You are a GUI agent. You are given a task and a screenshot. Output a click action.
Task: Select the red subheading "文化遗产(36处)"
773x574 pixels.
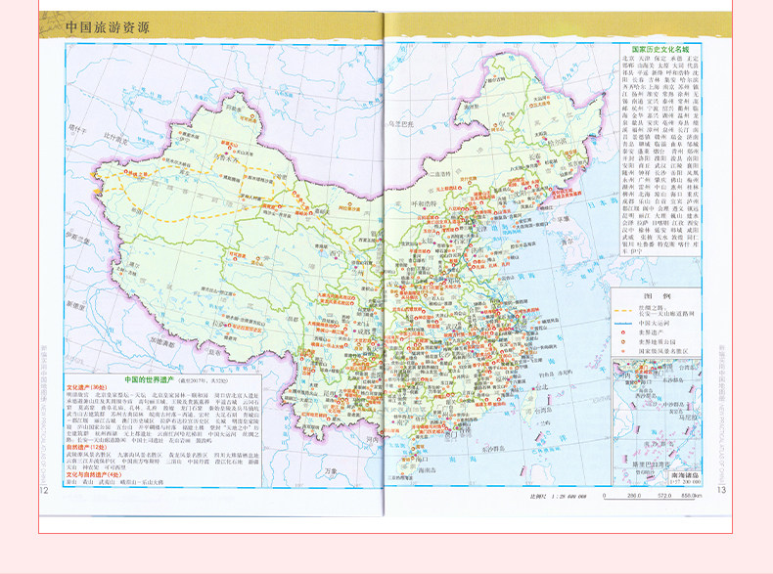pos(87,388)
